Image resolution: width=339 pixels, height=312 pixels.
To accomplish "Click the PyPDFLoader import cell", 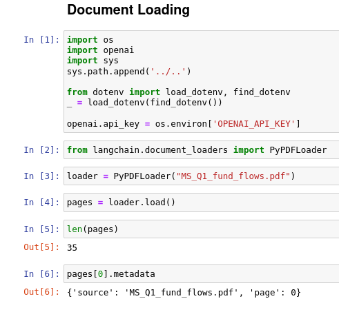I will click(x=201, y=149).
